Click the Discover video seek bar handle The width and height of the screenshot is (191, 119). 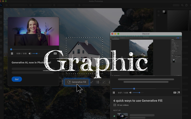click(x=134, y=89)
